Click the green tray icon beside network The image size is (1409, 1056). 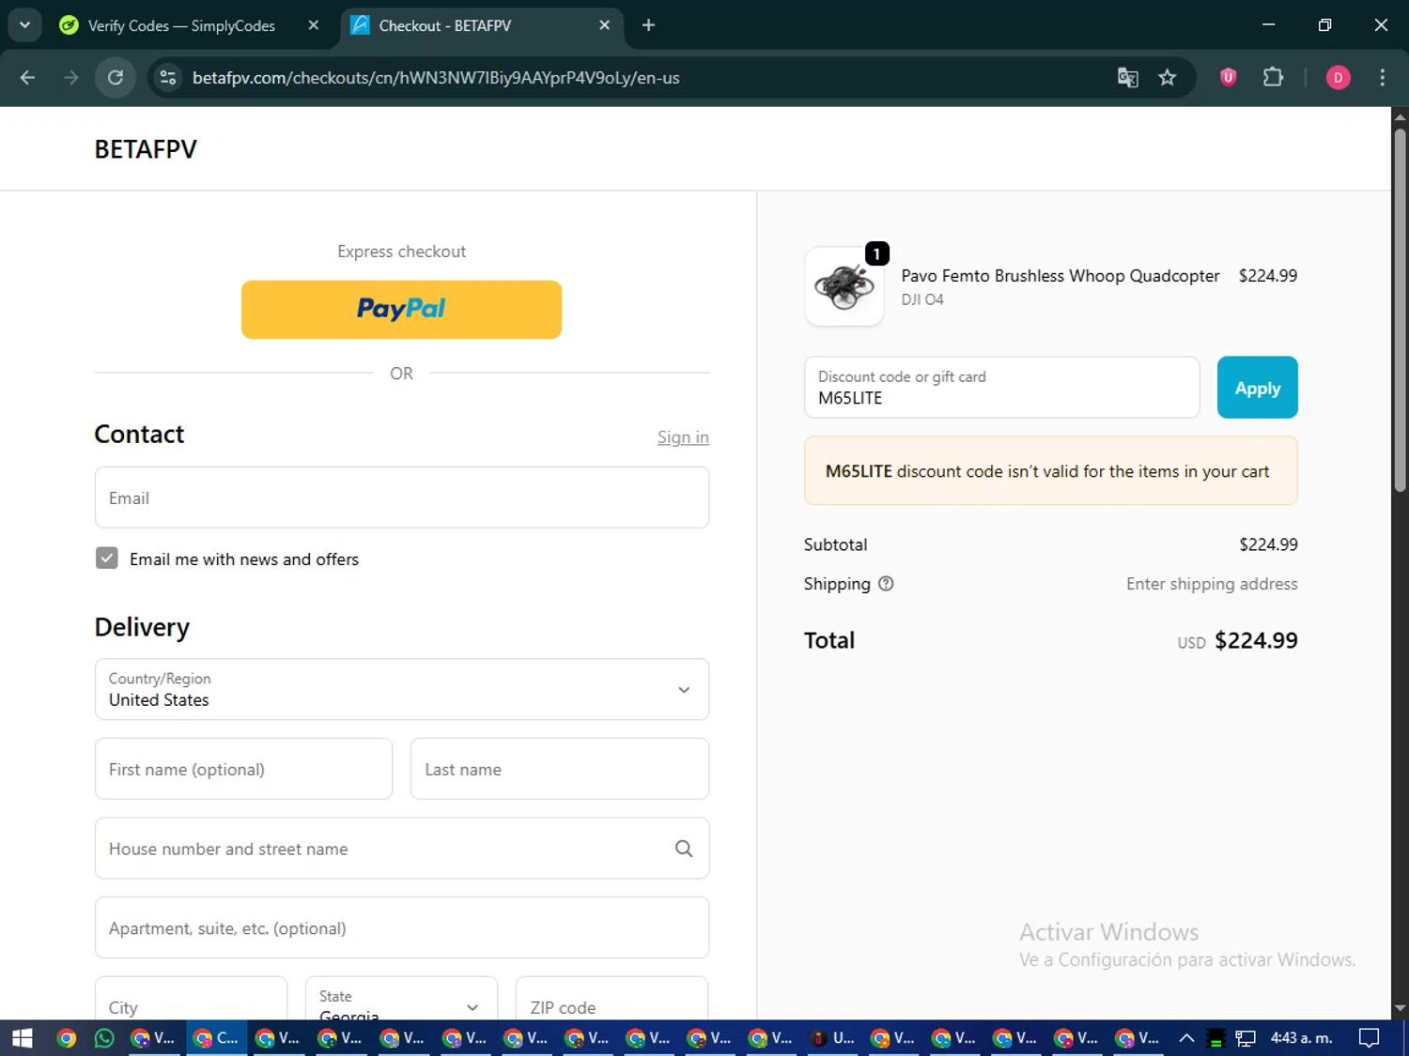pyautogui.click(x=1215, y=1038)
